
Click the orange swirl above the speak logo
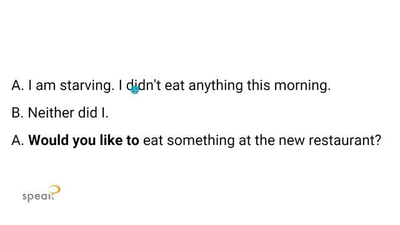pos(55,190)
